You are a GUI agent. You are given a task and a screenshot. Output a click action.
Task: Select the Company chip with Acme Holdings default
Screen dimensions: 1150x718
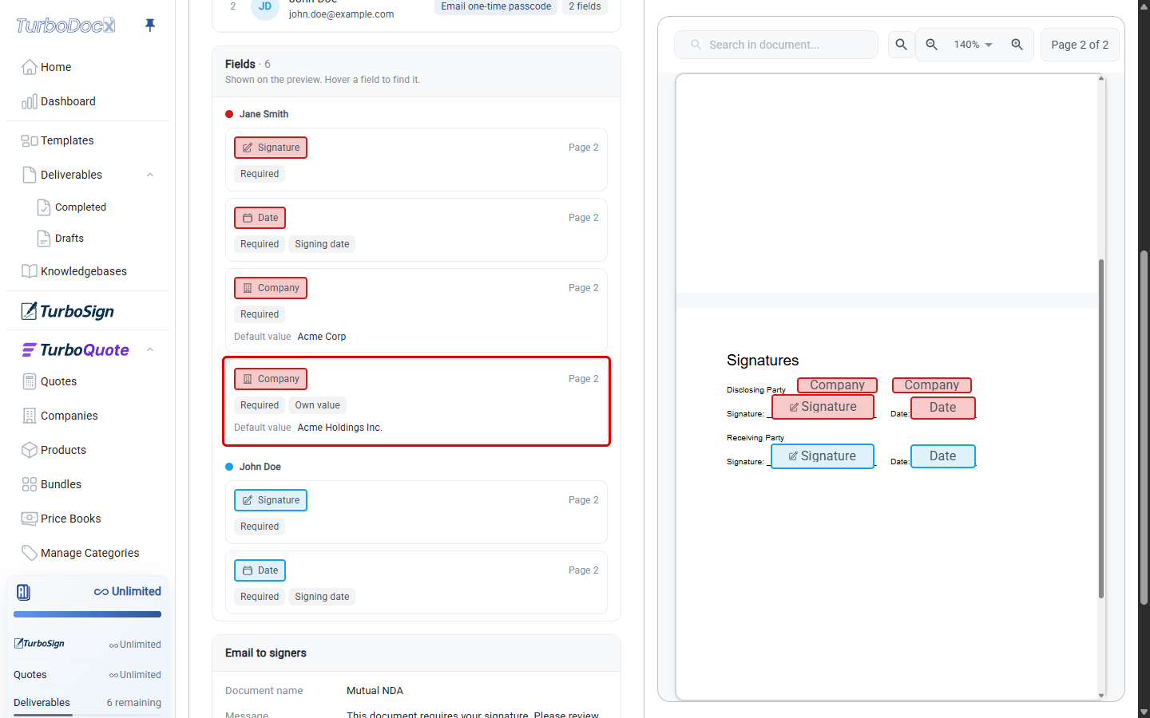(271, 379)
